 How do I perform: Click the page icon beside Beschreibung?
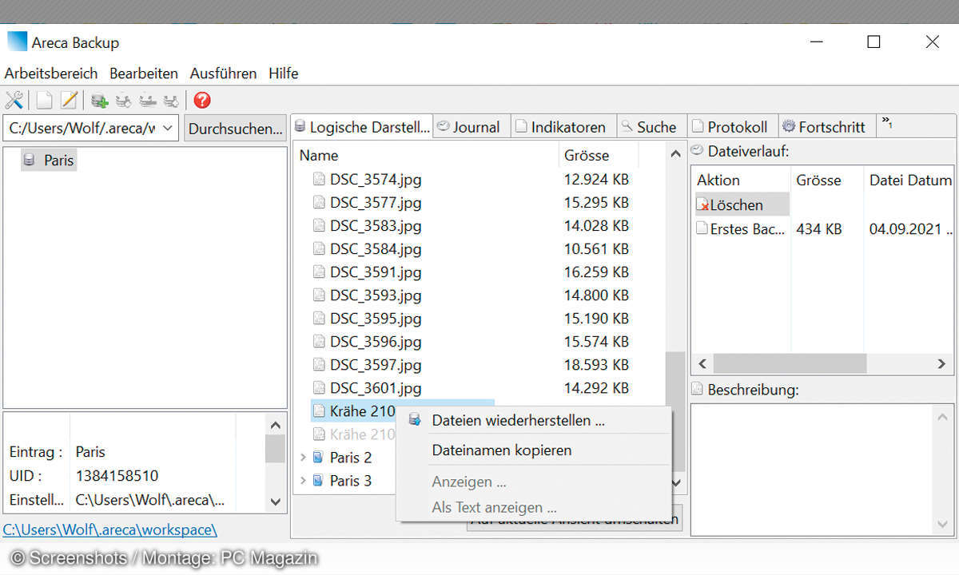tap(697, 390)
